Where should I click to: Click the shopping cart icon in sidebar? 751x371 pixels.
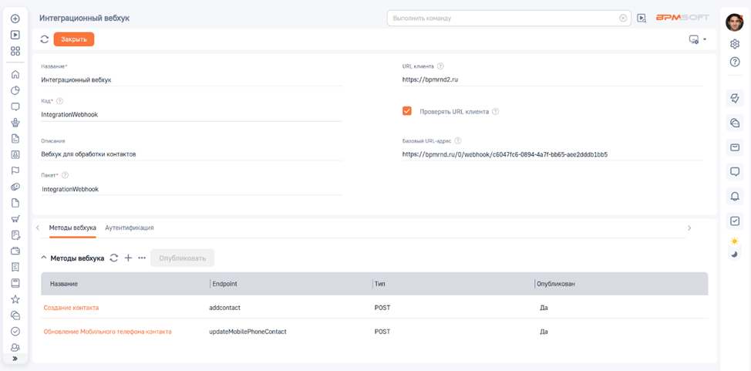15,219
